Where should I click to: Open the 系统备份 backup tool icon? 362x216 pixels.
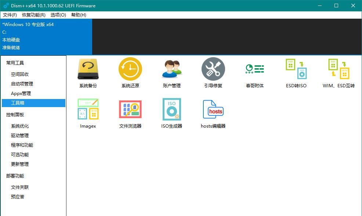pyautogui.click(x=88, y=69)
